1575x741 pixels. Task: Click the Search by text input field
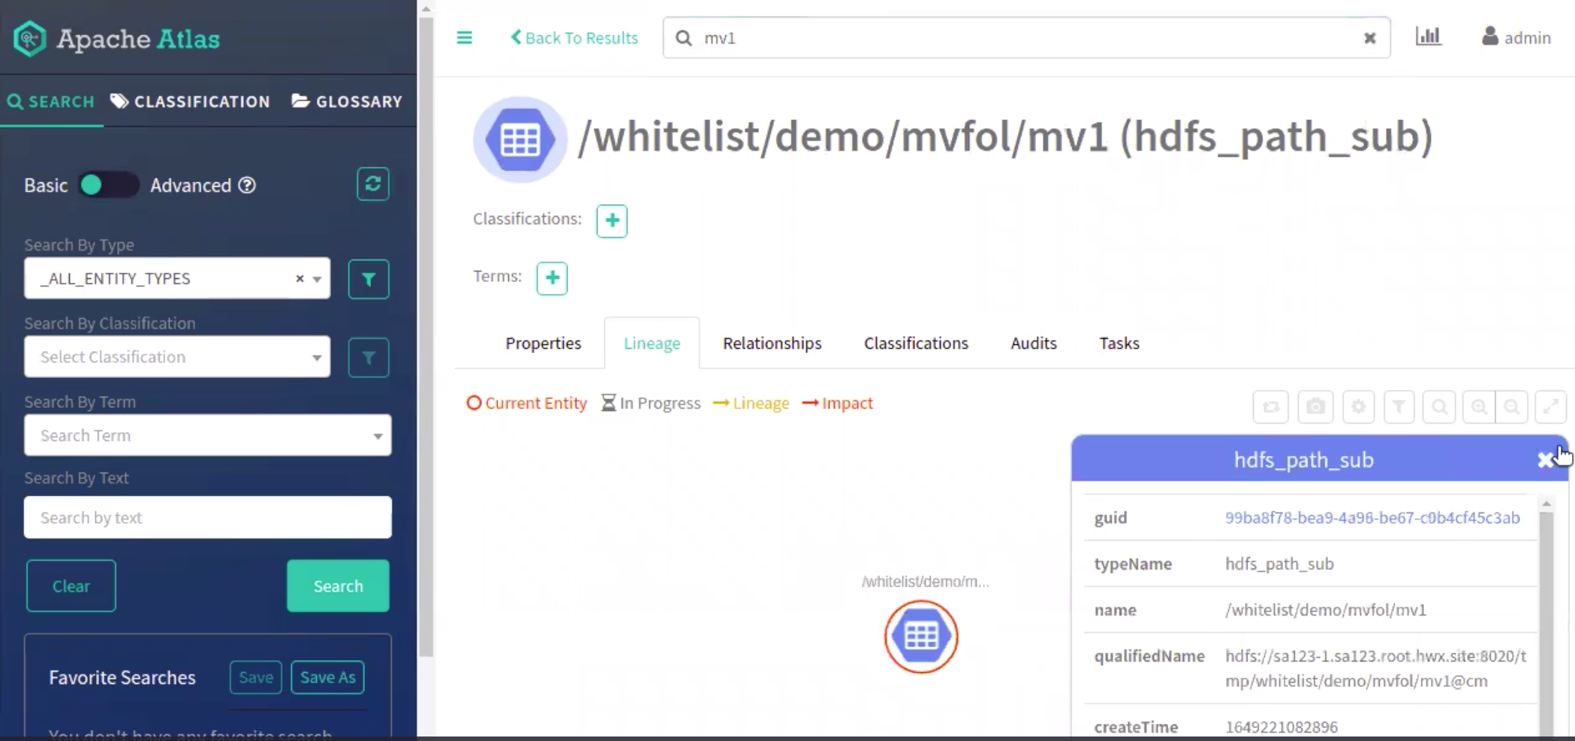[207, 517]
